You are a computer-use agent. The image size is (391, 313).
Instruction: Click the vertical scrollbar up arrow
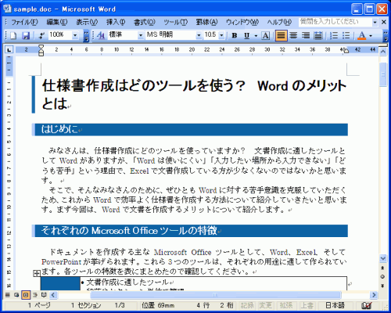click(383, 52)
